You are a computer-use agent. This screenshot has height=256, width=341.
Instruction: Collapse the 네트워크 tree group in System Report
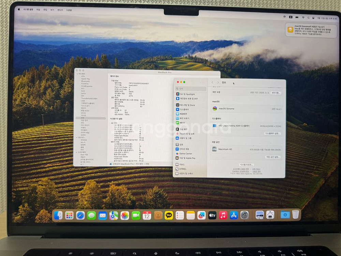pos(77,138)
